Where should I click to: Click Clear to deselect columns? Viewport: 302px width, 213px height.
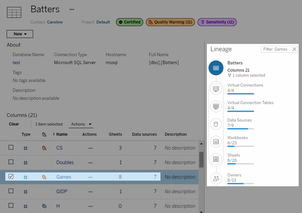(14, 124)
